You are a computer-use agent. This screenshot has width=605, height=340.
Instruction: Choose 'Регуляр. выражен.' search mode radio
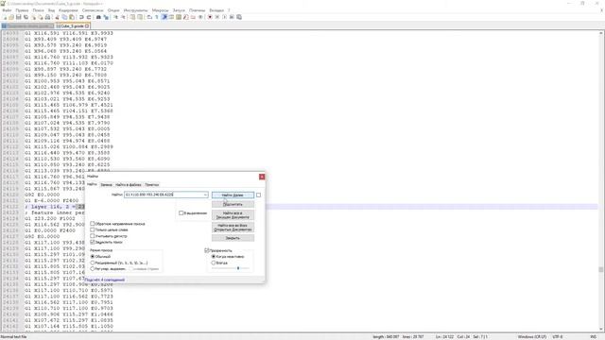93,268
